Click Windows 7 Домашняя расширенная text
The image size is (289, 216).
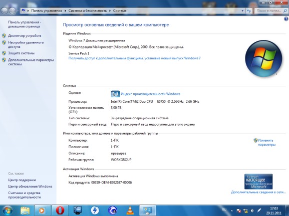(x=97, y=40)
